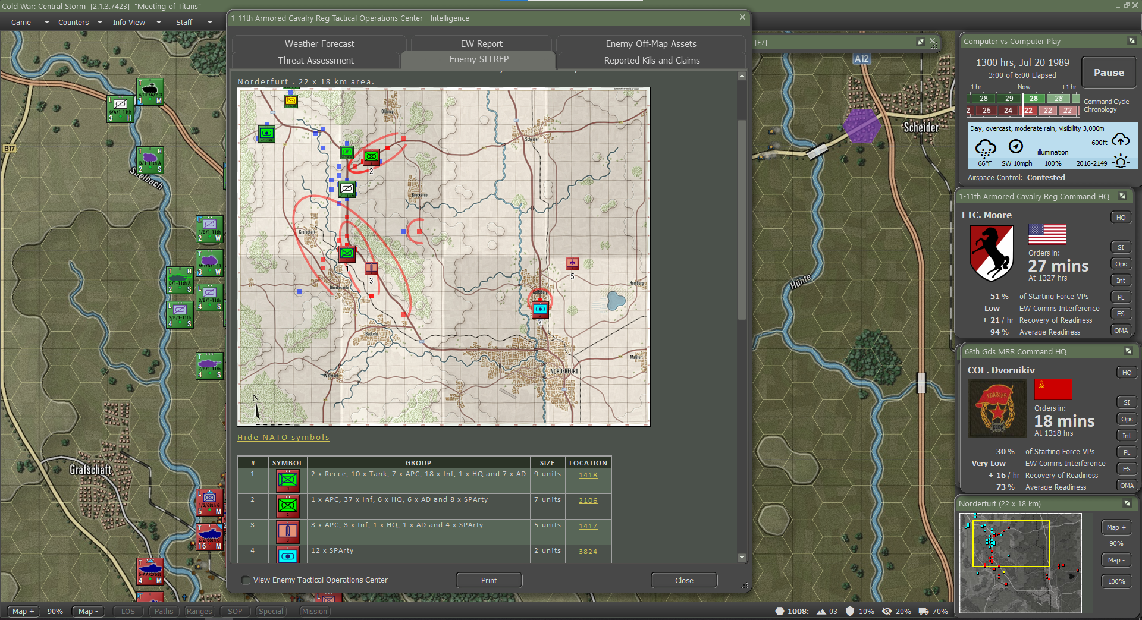Image resolution: width=1142 pixels, height=620 pixels.
Task: Select red marker 5 on SITREP map
Action: tap(572, 263)
